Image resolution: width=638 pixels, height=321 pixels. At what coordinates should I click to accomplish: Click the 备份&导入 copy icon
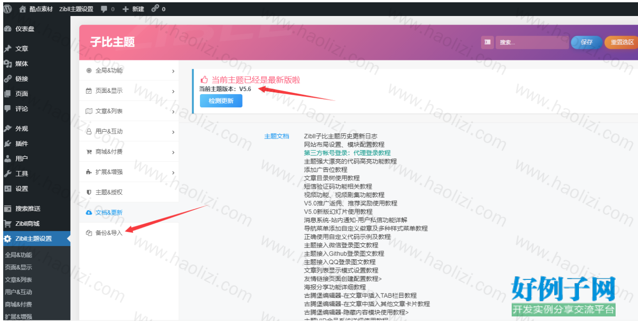coord(89,233)
